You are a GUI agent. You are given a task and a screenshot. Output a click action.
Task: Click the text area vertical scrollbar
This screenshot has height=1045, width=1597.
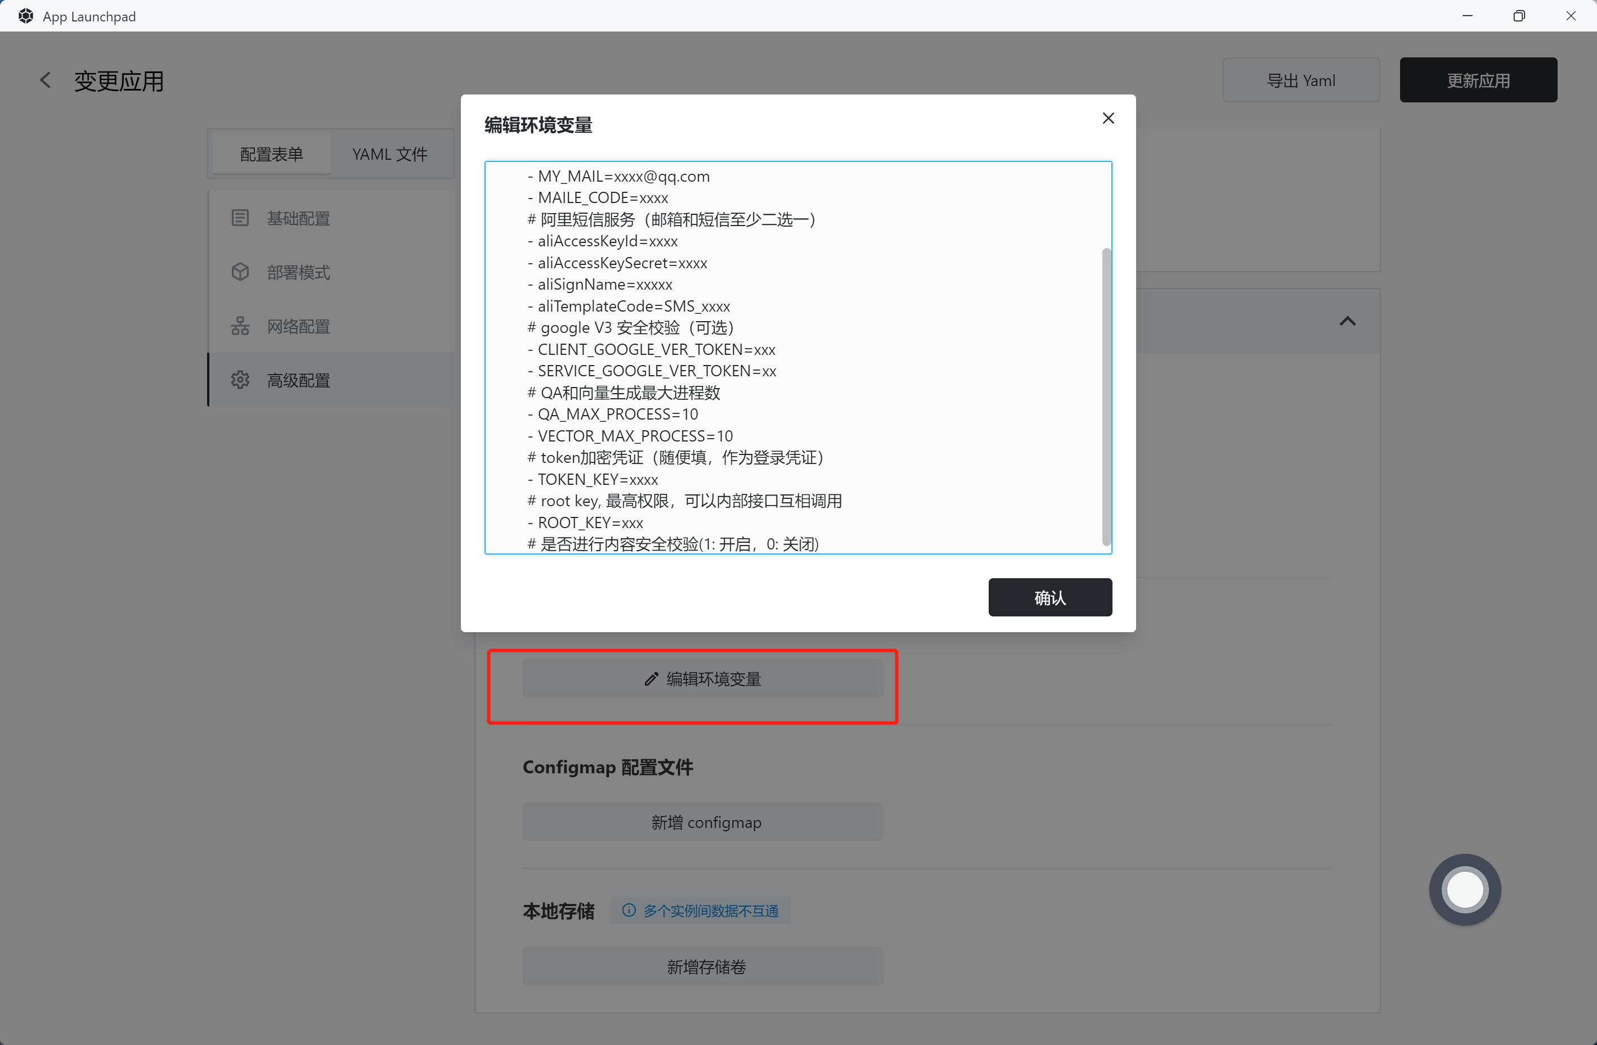pos(1106,397)
